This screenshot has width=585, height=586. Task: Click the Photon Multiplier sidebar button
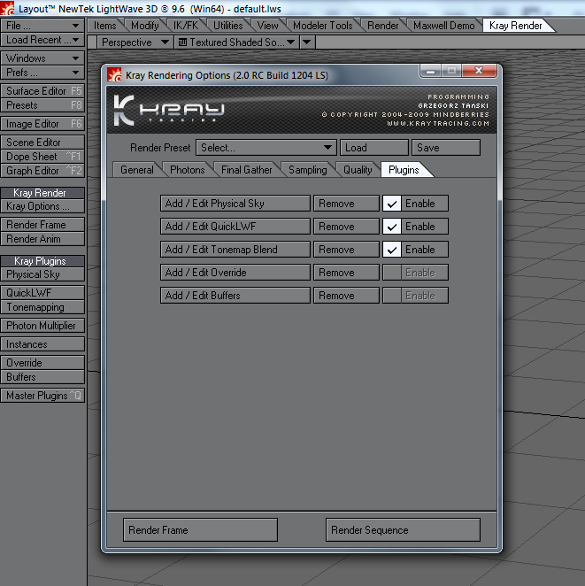coord(42,326)
